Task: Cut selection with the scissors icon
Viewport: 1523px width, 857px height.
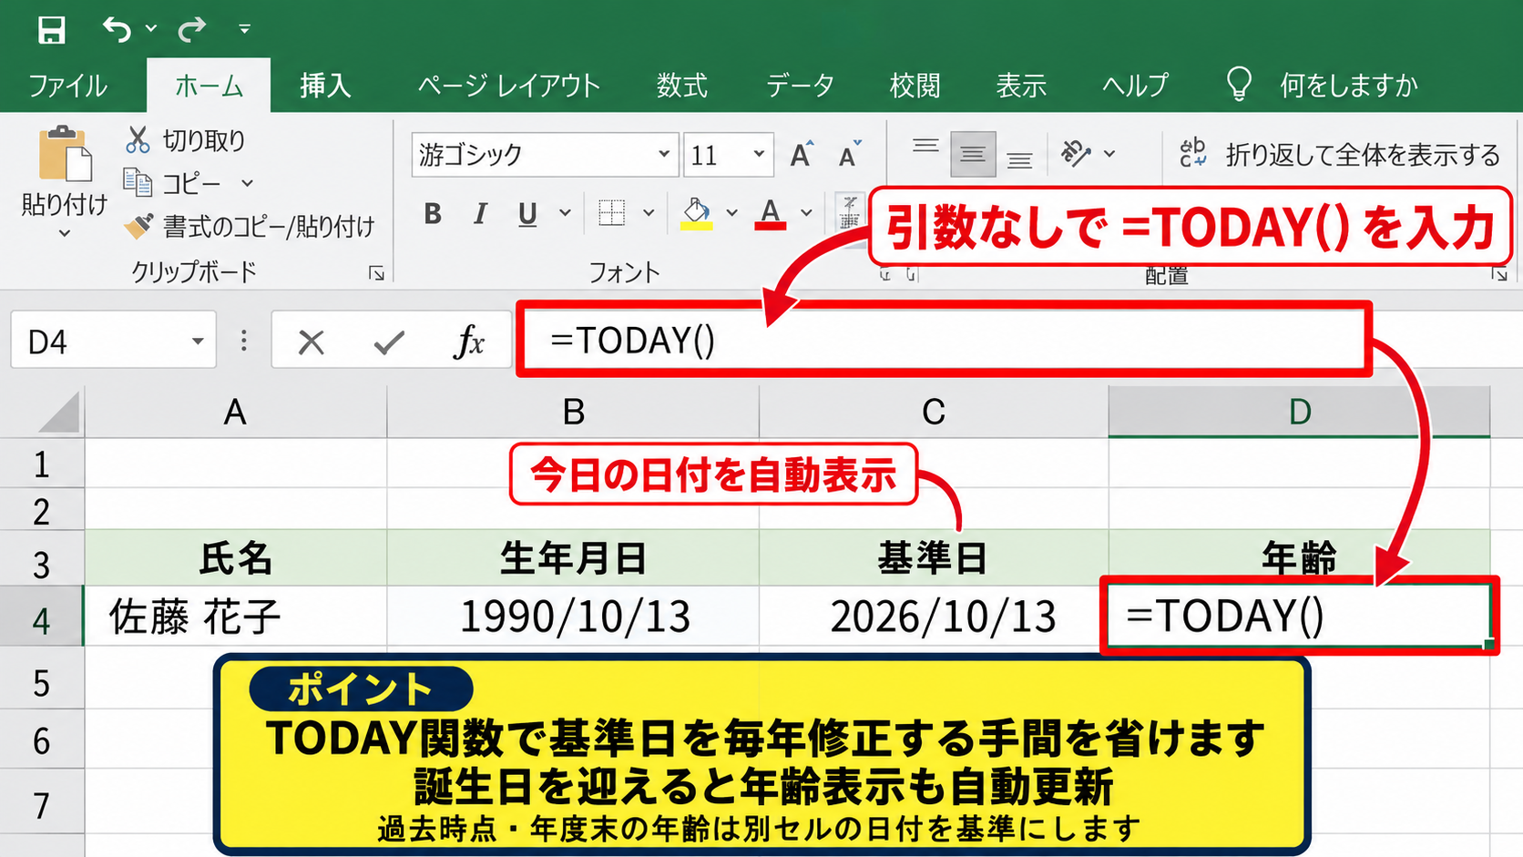Action: point(138,139)
